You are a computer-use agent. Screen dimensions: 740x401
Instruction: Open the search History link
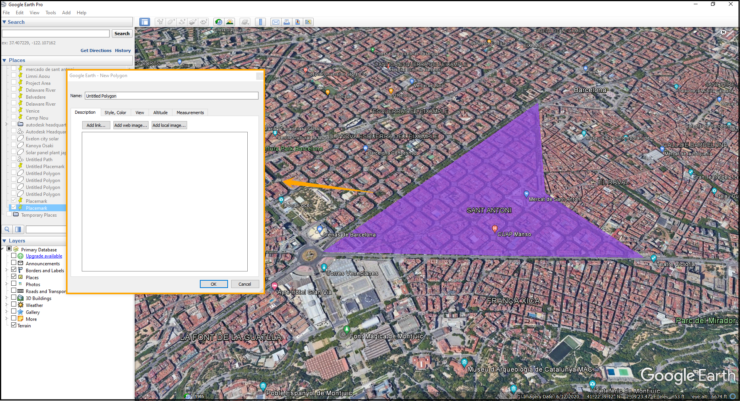coord(123,51)
